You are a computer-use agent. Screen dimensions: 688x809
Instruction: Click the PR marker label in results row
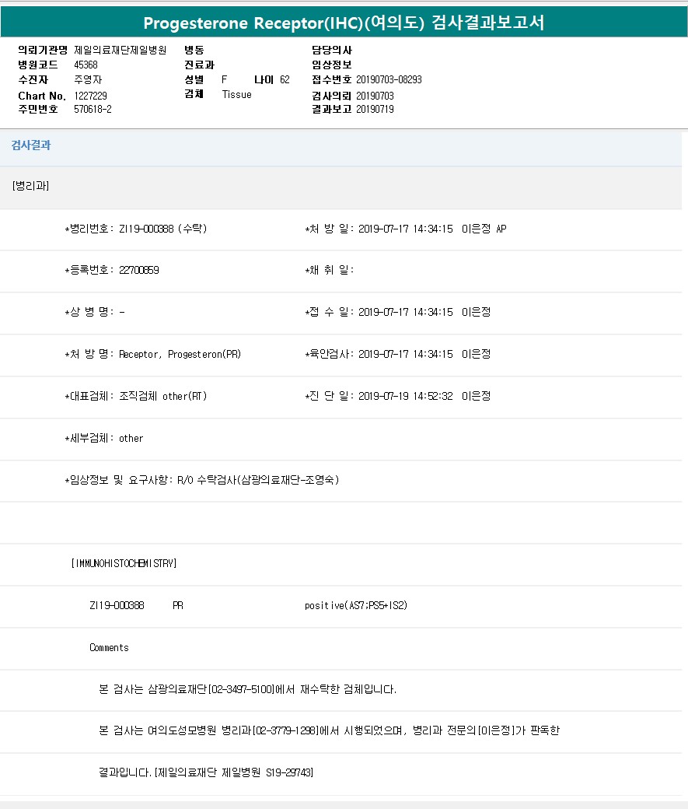pos(178,606)
